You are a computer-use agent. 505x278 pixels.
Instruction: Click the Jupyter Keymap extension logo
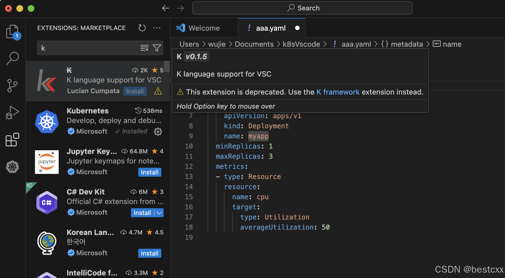pyautogui.click(x=47, y=162)
